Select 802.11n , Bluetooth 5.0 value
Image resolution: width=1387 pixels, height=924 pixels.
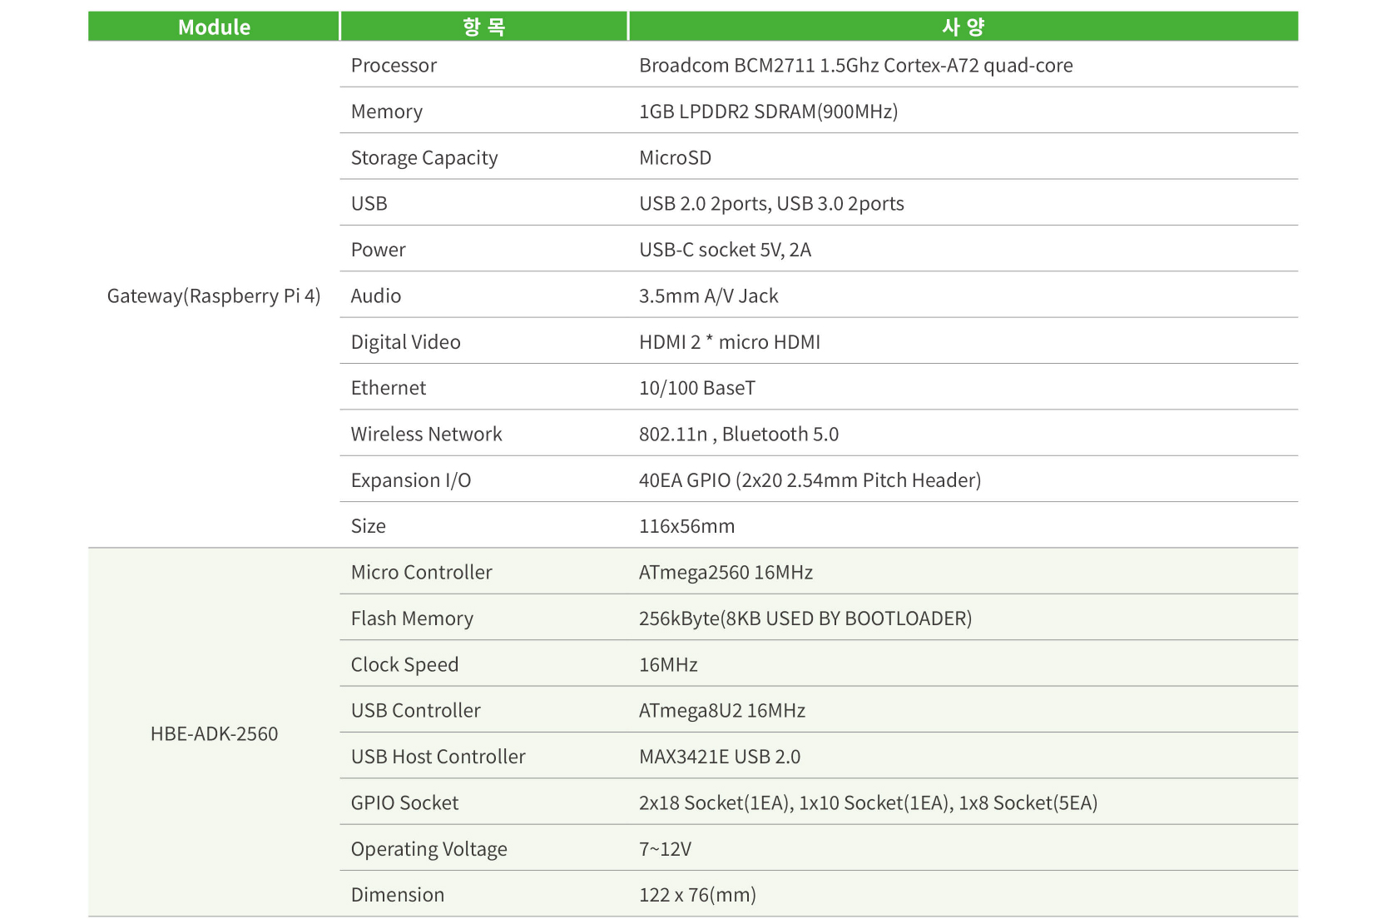click(739, 434)
